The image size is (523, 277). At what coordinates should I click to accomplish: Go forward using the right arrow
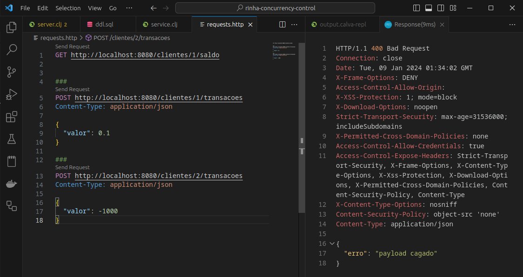(x=166, y=8)
